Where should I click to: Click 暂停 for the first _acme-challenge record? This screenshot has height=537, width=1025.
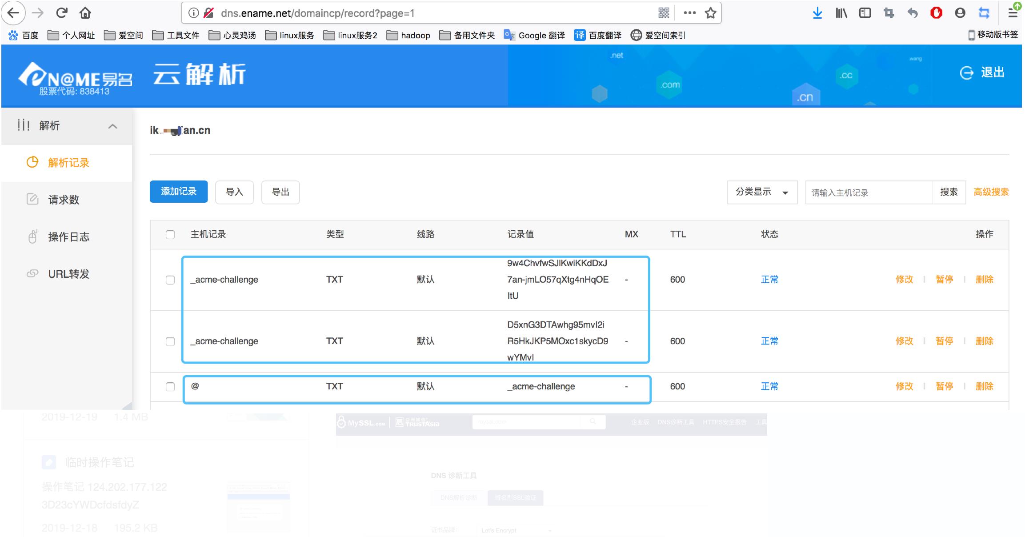click(944, 280)
